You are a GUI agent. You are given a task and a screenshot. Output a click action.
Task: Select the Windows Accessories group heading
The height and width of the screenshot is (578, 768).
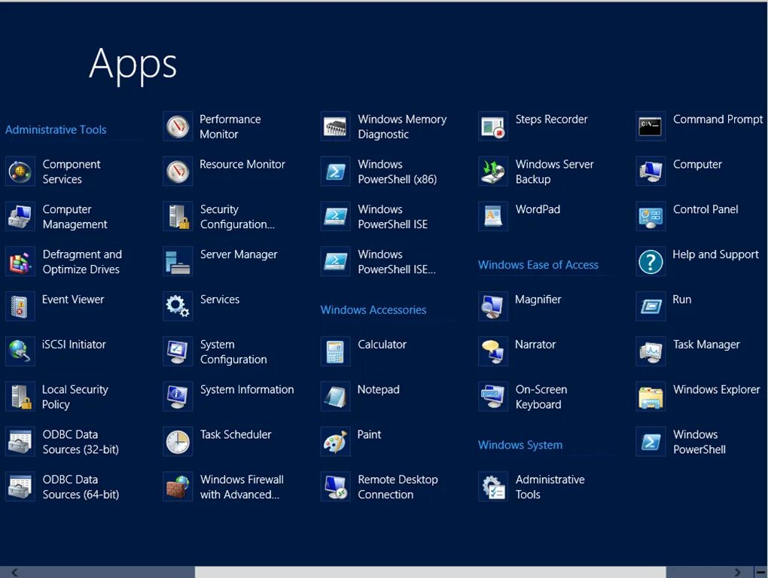pyautogui.click(x=373, y=310)
